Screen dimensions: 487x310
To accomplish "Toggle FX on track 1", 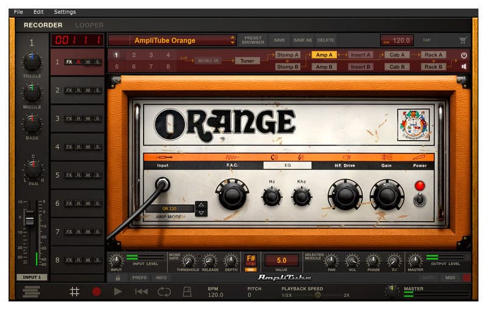I will [69, 62].
